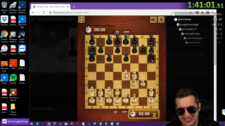Select the black queen on d8
Viewport: 225px width, 126px height.
117,39
